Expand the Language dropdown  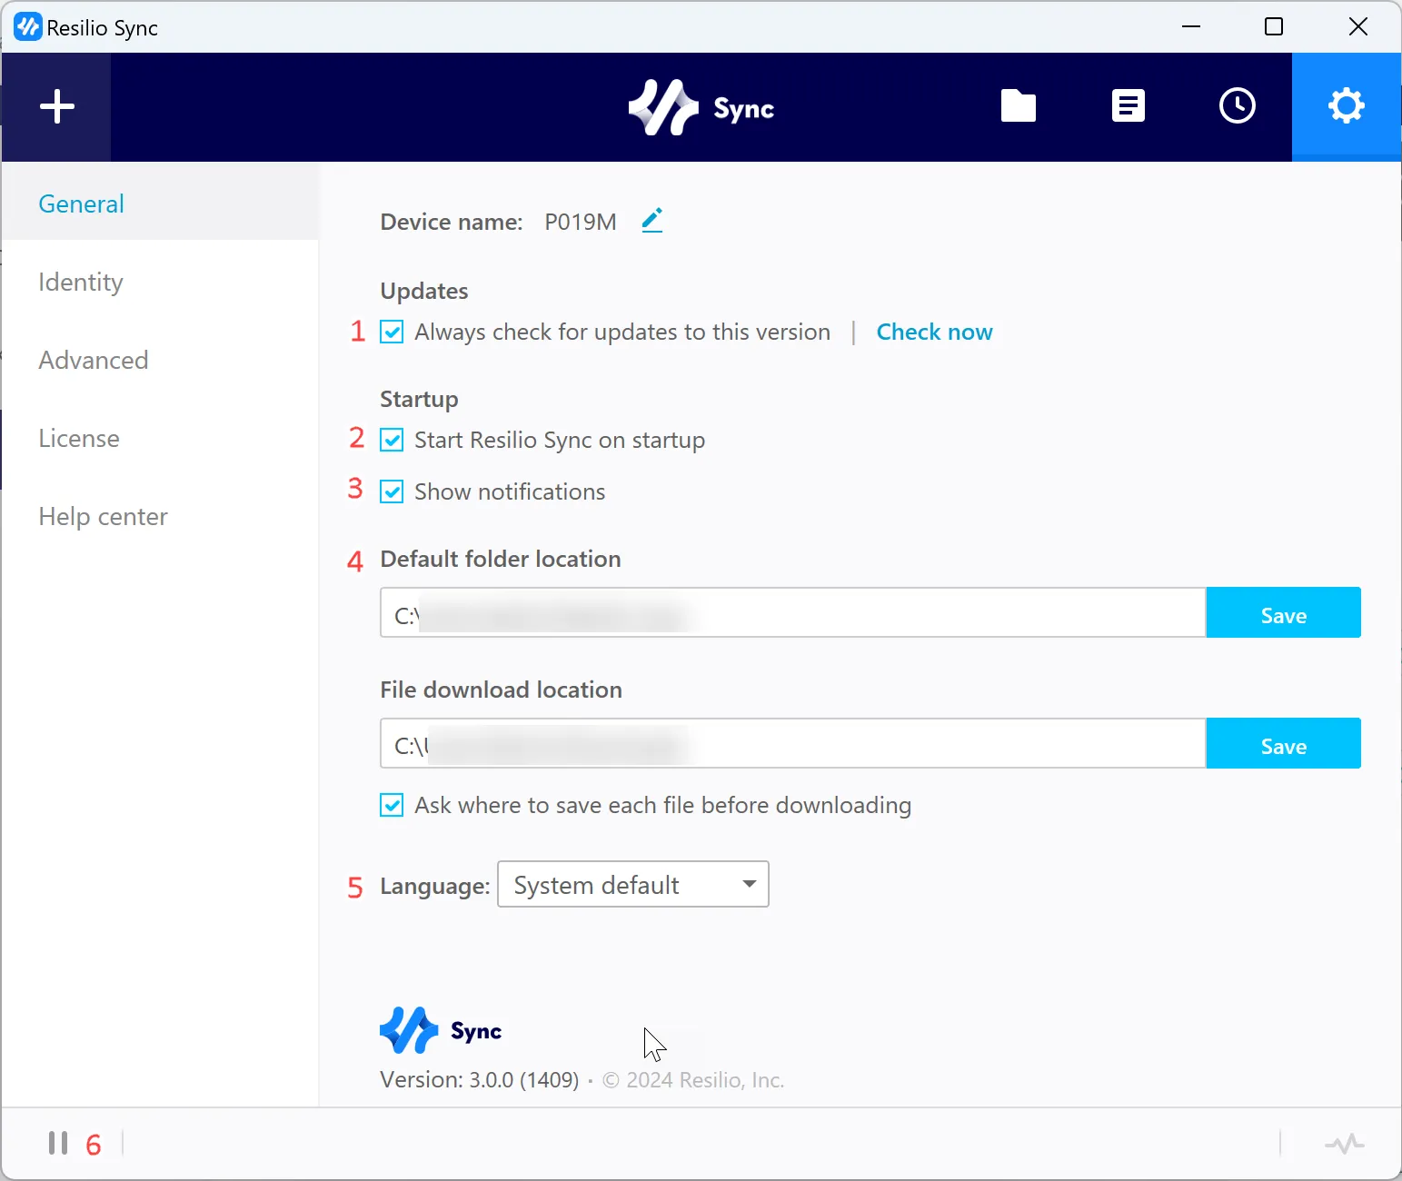[632, 884]
